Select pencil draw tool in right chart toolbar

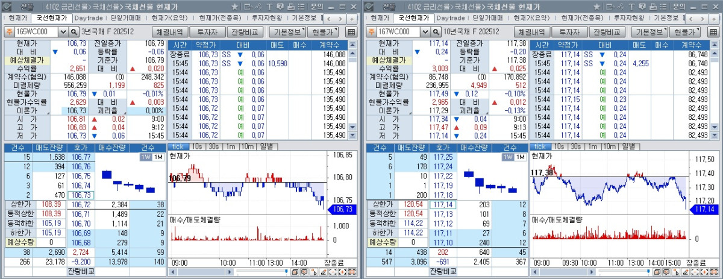click(686, 272)
